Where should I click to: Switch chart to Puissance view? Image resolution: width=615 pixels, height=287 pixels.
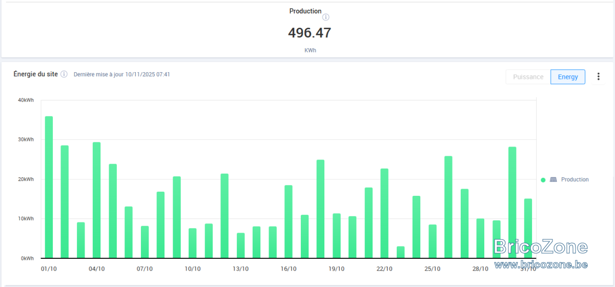point(528,77)
